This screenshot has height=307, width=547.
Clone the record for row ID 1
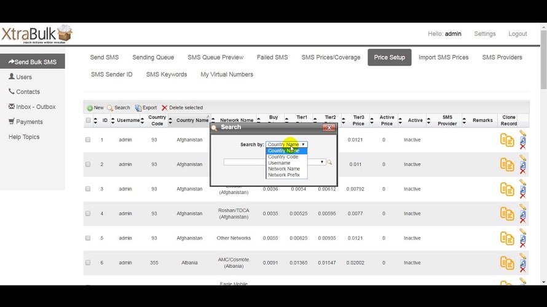[507, 140]
